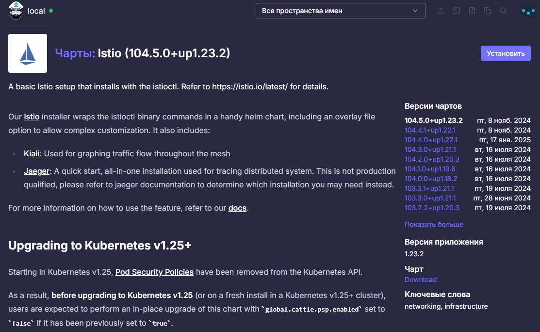Click the 'Ключевые слова' heading
The width and height of the screenshot is (540, 332).
(x=437, y=295)
